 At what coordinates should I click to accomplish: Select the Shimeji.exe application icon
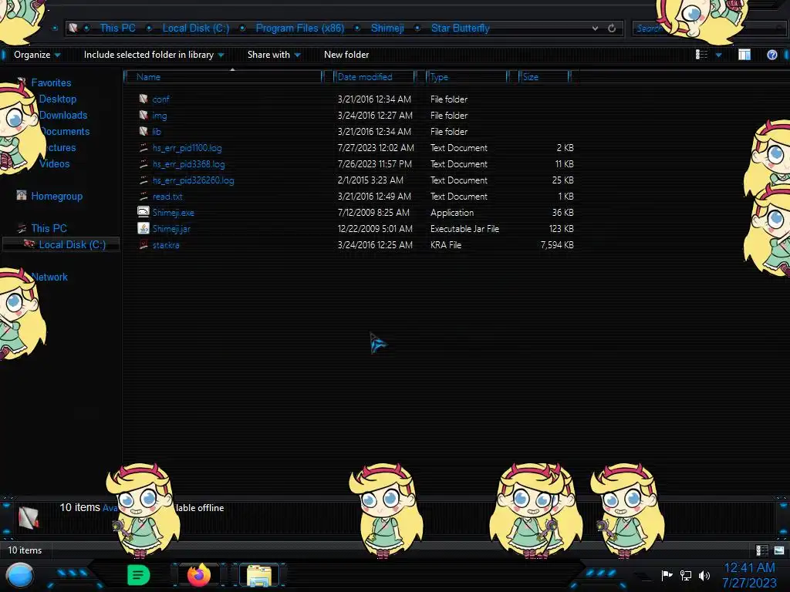(143, 212)
